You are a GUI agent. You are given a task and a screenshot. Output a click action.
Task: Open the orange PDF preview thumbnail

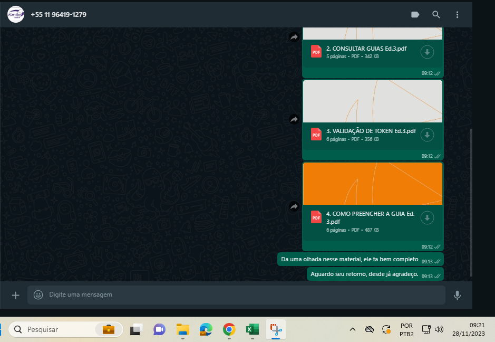click(x=373, y=184)
